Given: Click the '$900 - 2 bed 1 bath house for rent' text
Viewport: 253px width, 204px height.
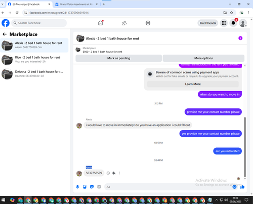Looking at the screenshot, I should tap(102, 52).
